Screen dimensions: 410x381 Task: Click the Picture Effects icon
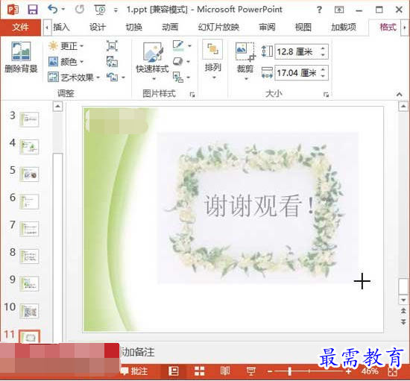pos(178,62)
